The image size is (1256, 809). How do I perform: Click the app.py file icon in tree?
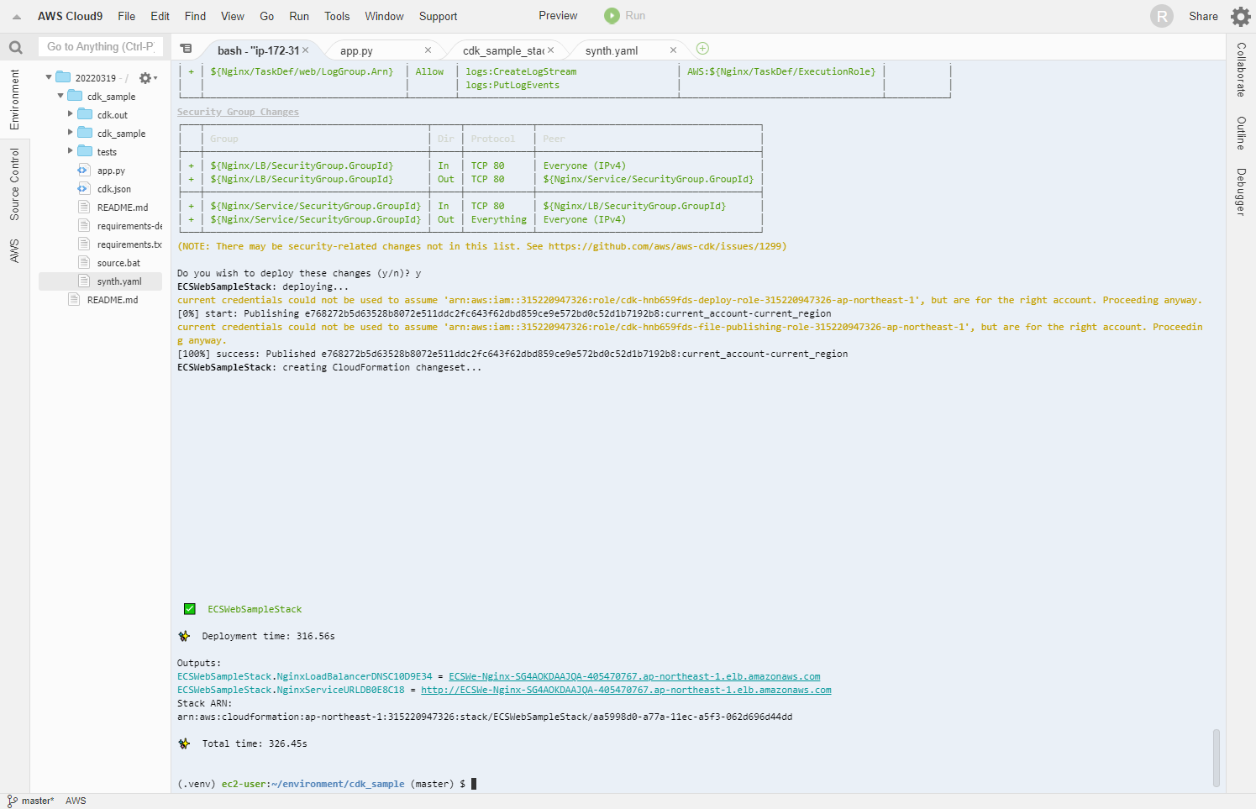click(83, 171)
